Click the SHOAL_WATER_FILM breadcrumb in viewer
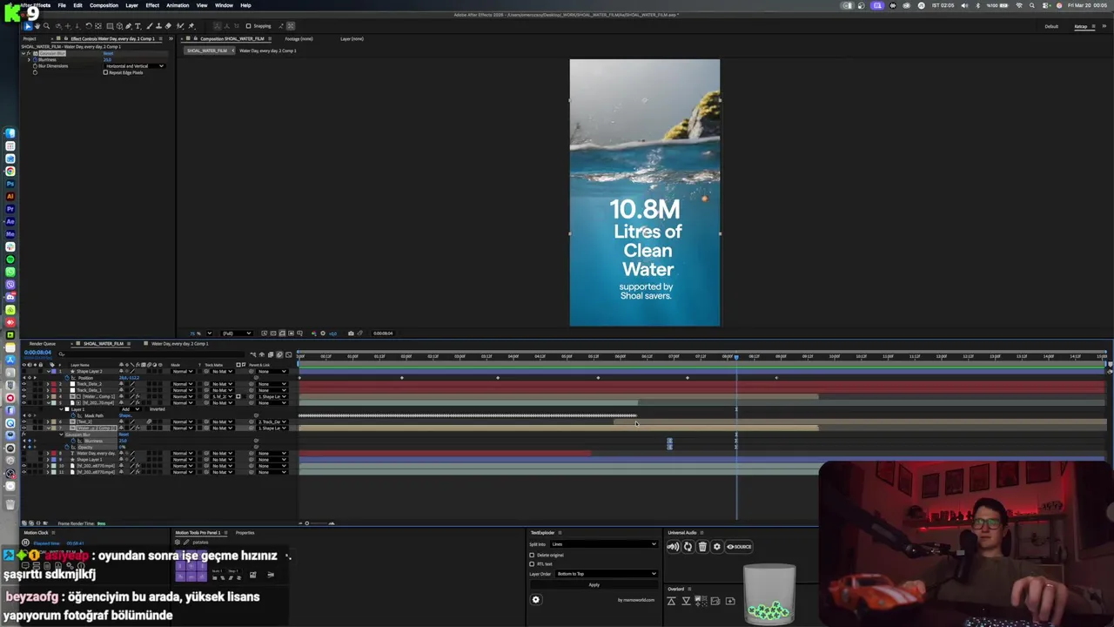 207,51
